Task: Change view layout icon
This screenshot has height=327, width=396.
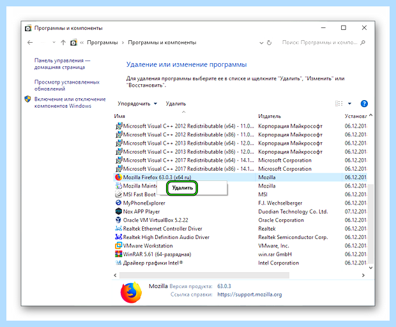Action: coord(339,104)
